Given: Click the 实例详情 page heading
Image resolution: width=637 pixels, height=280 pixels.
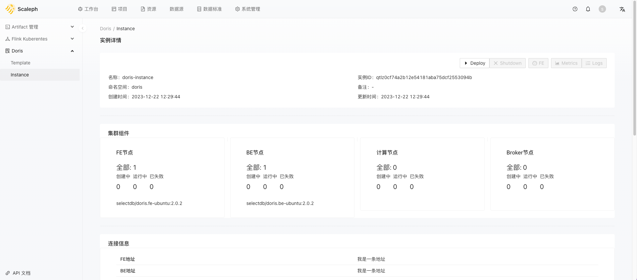Looking at the screenshot, I should [111, 40].
